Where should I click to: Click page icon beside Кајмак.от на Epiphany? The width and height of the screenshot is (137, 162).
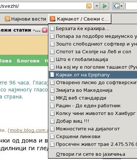[52, 75]
